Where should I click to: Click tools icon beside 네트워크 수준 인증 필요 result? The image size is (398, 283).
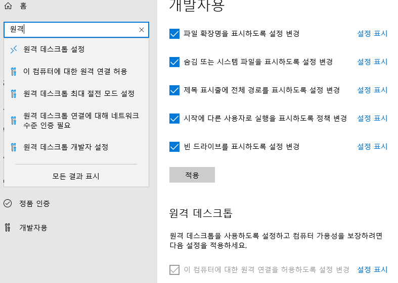(14, 120)
